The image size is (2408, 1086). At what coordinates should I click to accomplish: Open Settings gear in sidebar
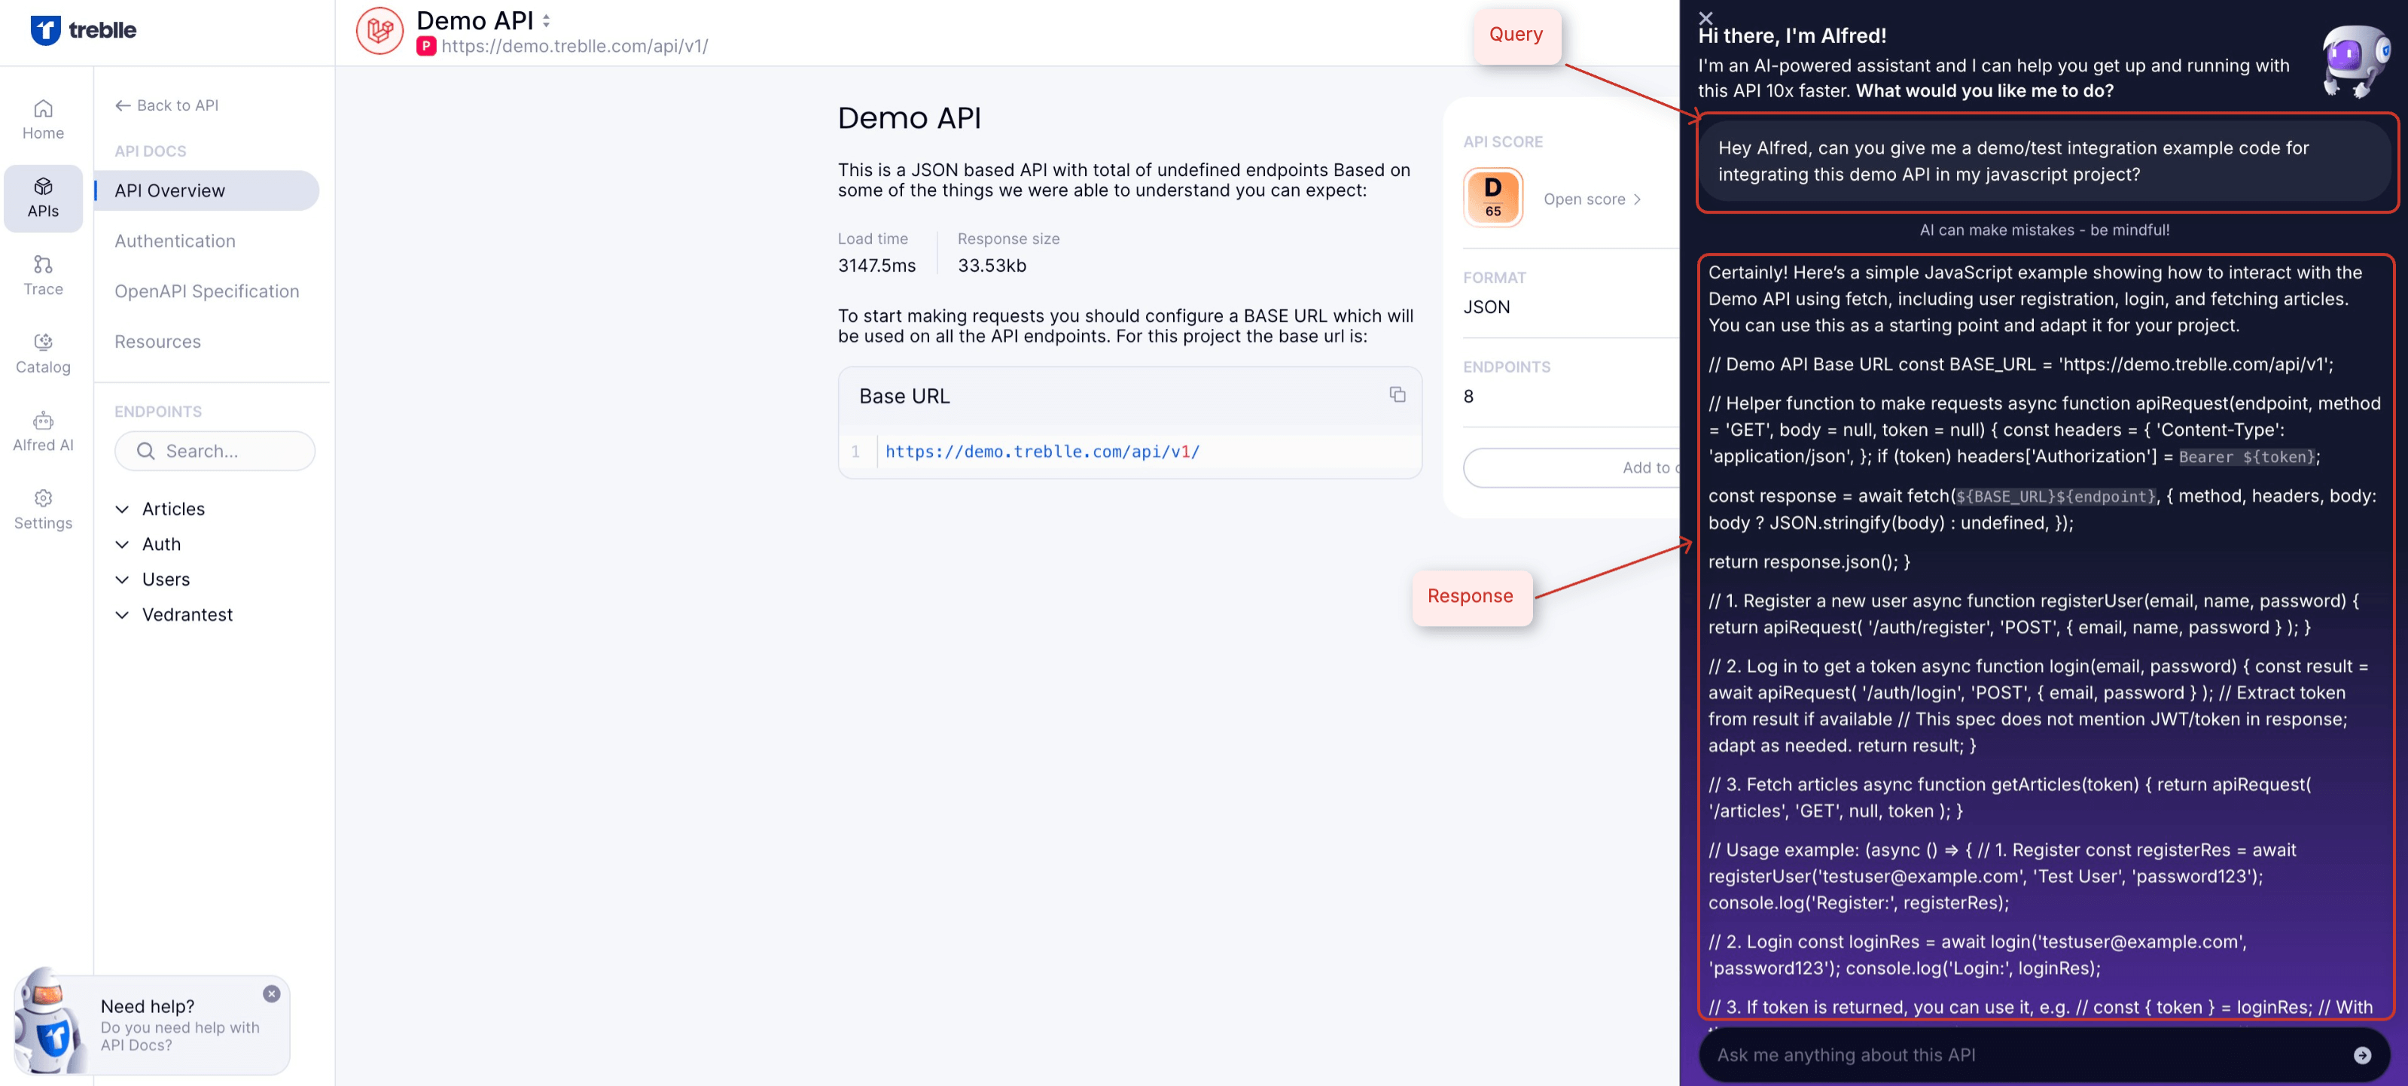(43, 510)
